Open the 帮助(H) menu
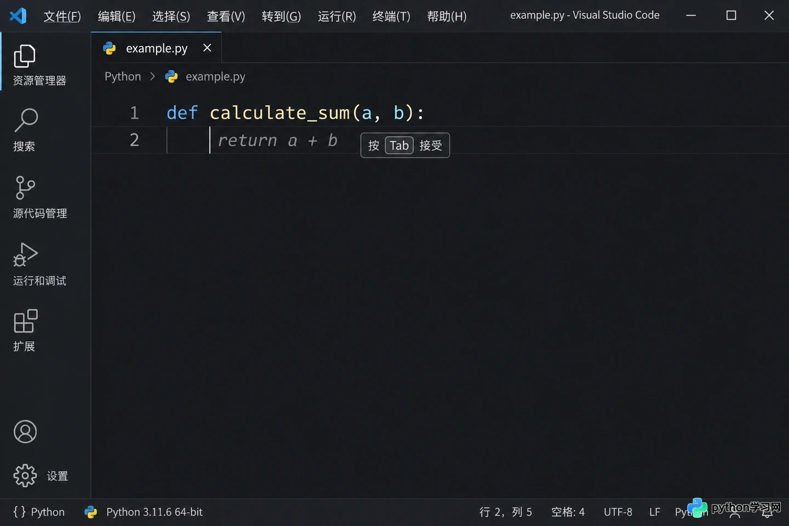789x526 pixels. click(x=447, y=16)
